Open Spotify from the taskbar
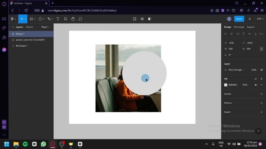The image size is (266, 149). (25, 144)
